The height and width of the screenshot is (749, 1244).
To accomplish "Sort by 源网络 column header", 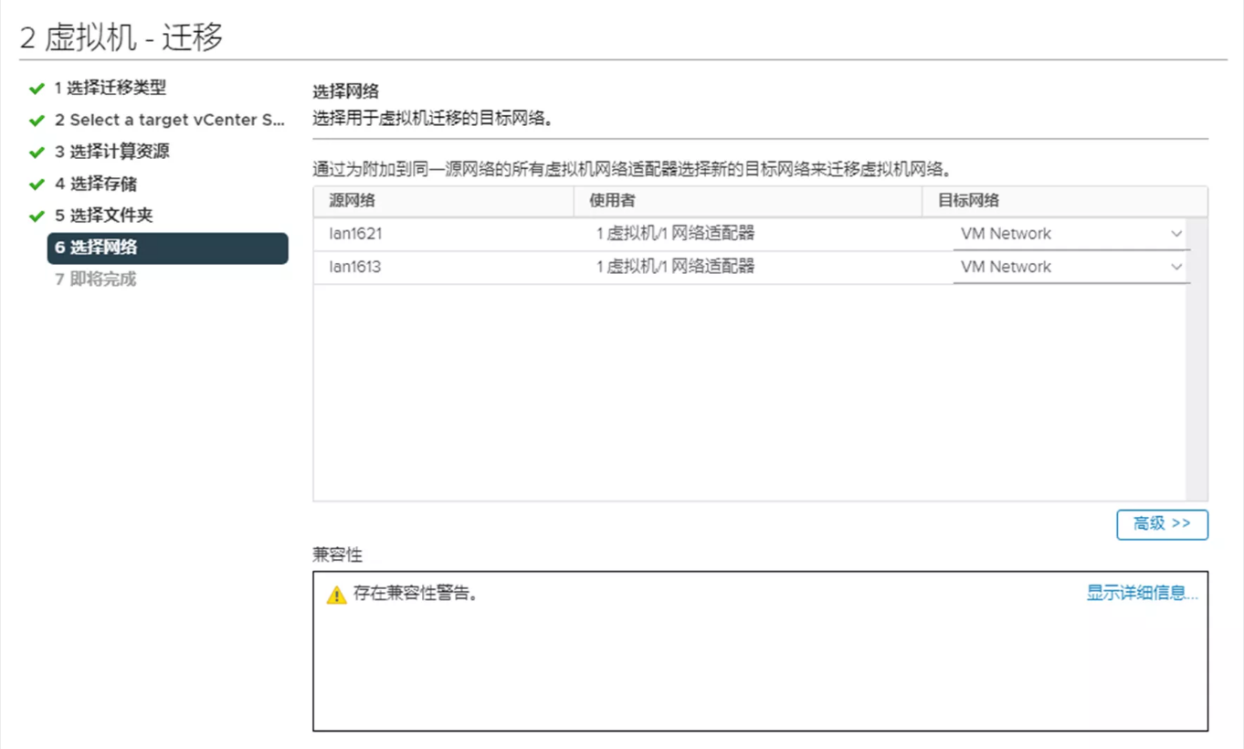I will pyautogui.click(x=352, y=201).
